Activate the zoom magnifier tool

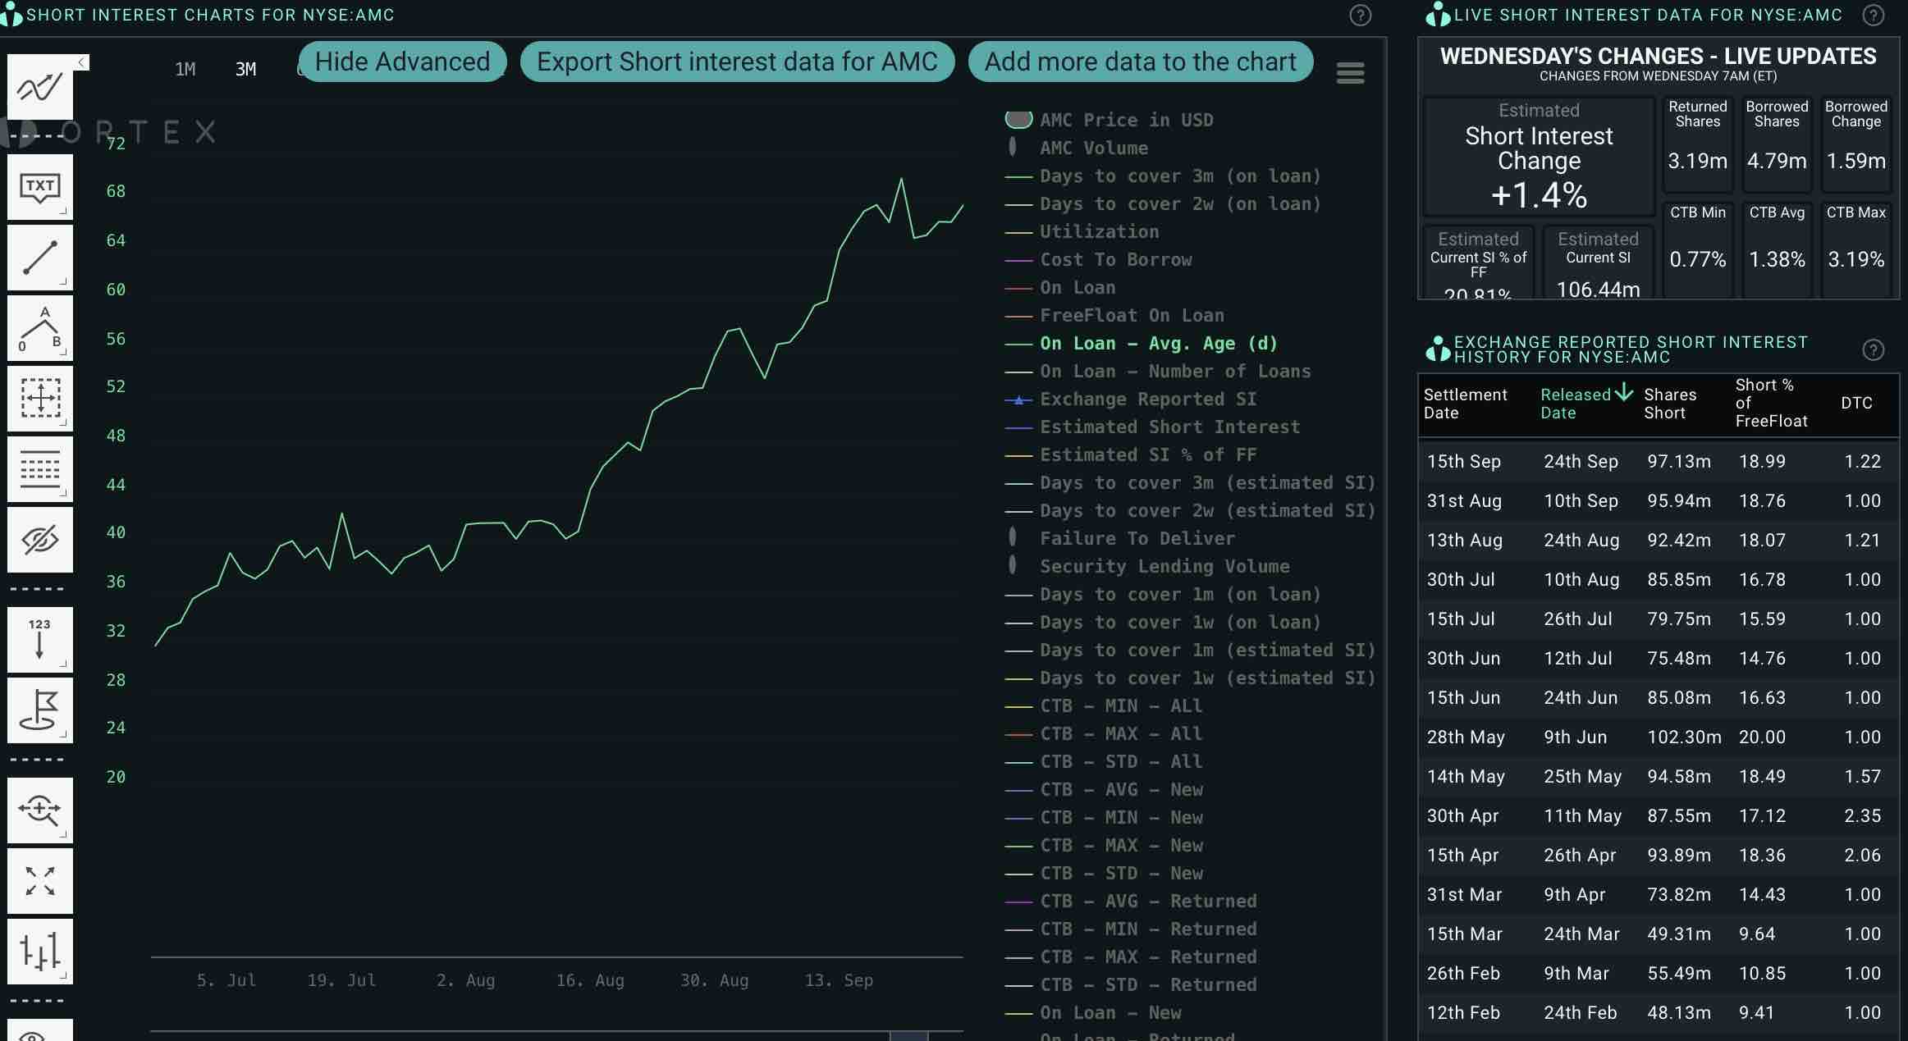pyautogui.click(x=39, y=810)
